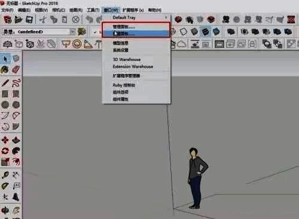Screen dimensions: 299x219
Task: Choose the highlighted 新建面板 menu entry
Action: click(x=136, y=33)
